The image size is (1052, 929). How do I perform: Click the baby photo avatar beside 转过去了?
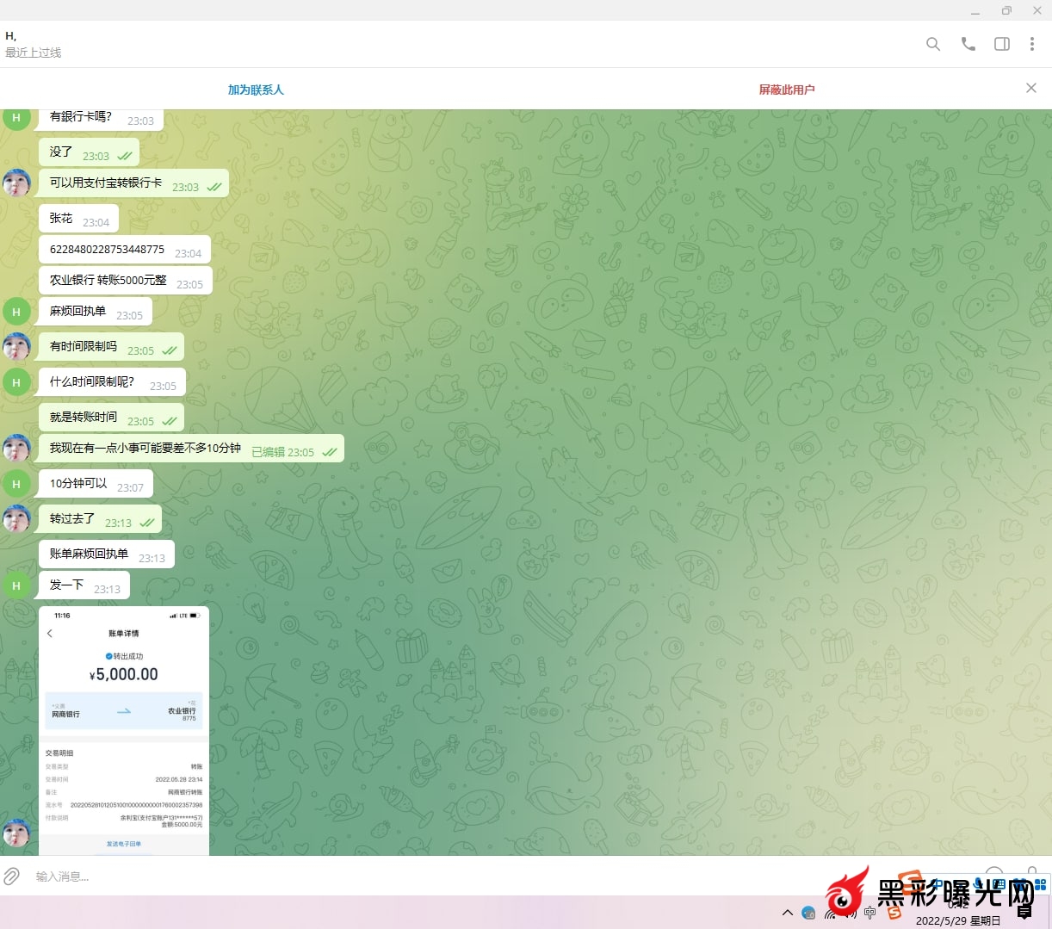click(16, 519)
